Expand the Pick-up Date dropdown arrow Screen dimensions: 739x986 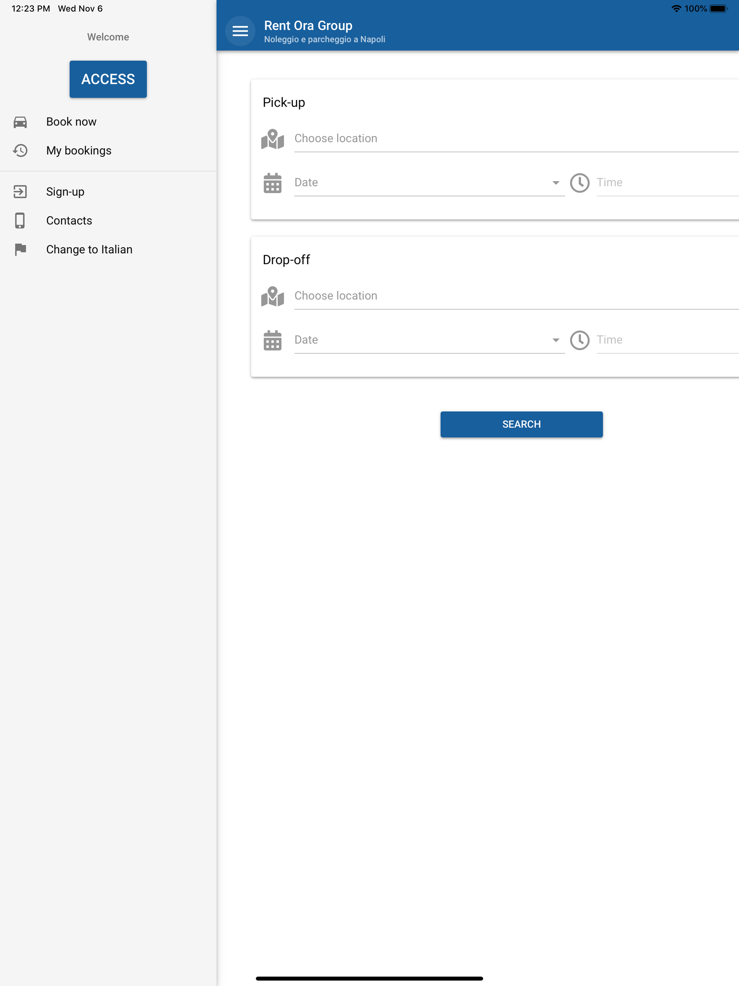point(556,183)
